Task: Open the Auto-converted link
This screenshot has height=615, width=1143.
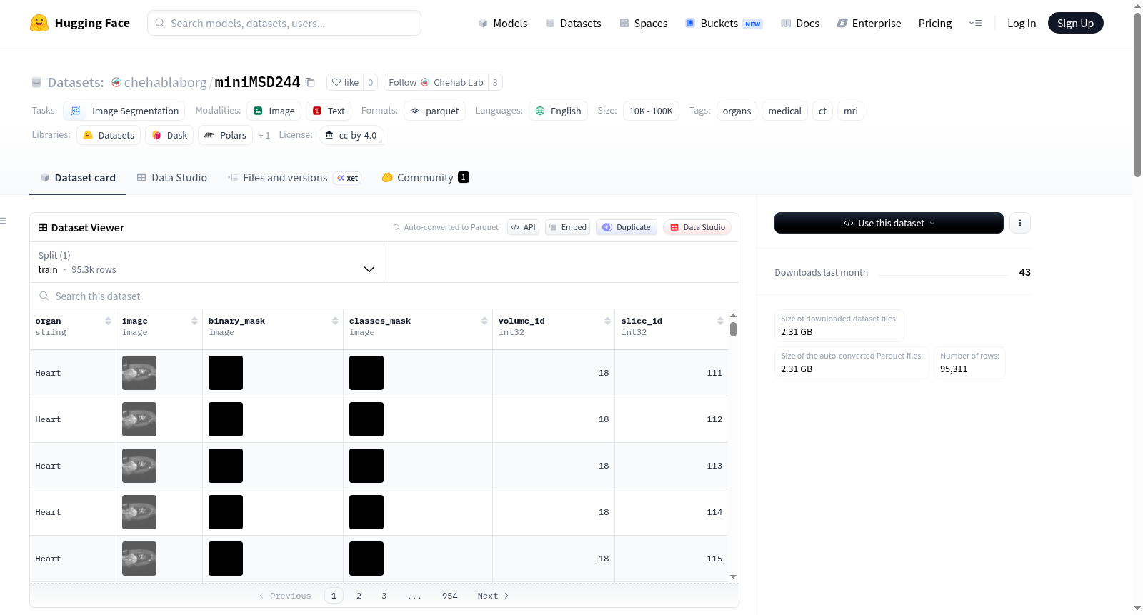Action: (431, 227)
